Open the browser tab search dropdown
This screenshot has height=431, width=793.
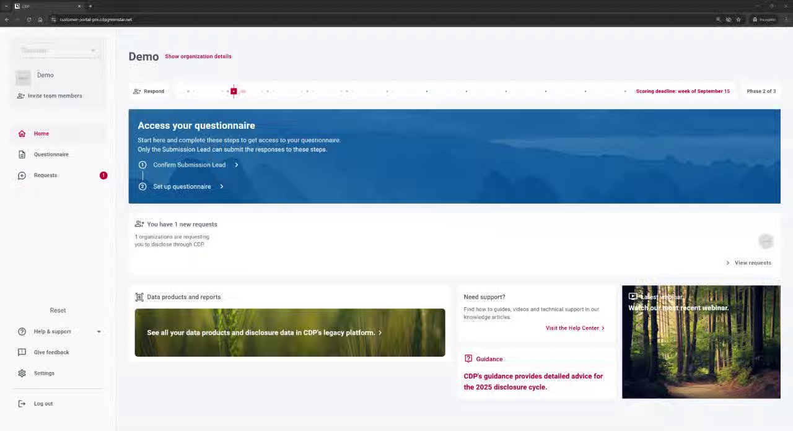[x=6, y=6]
